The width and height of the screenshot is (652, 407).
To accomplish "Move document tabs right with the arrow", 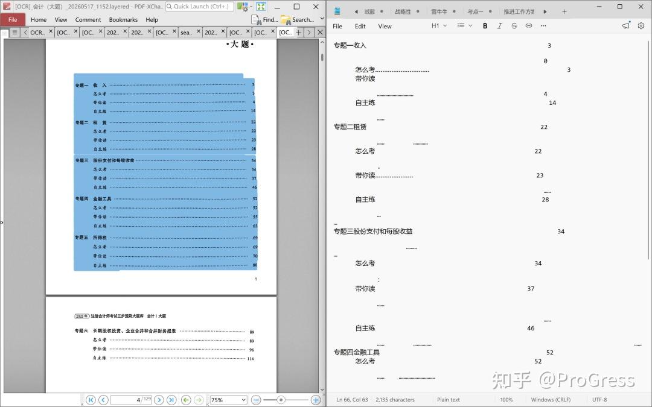I will coord(309,32).
